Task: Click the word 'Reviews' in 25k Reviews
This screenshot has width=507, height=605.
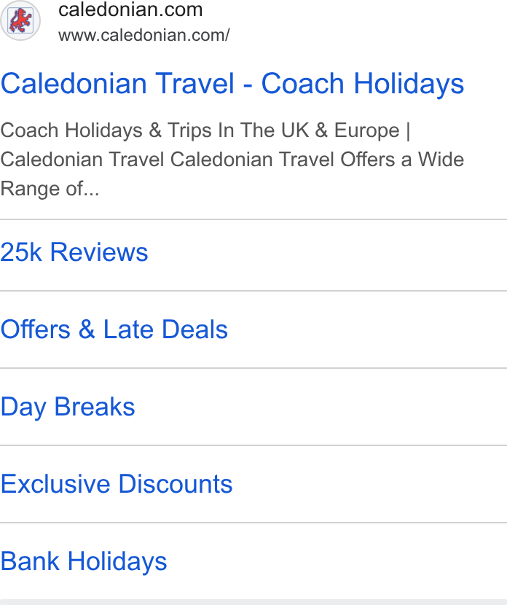Action: (99, 252)
